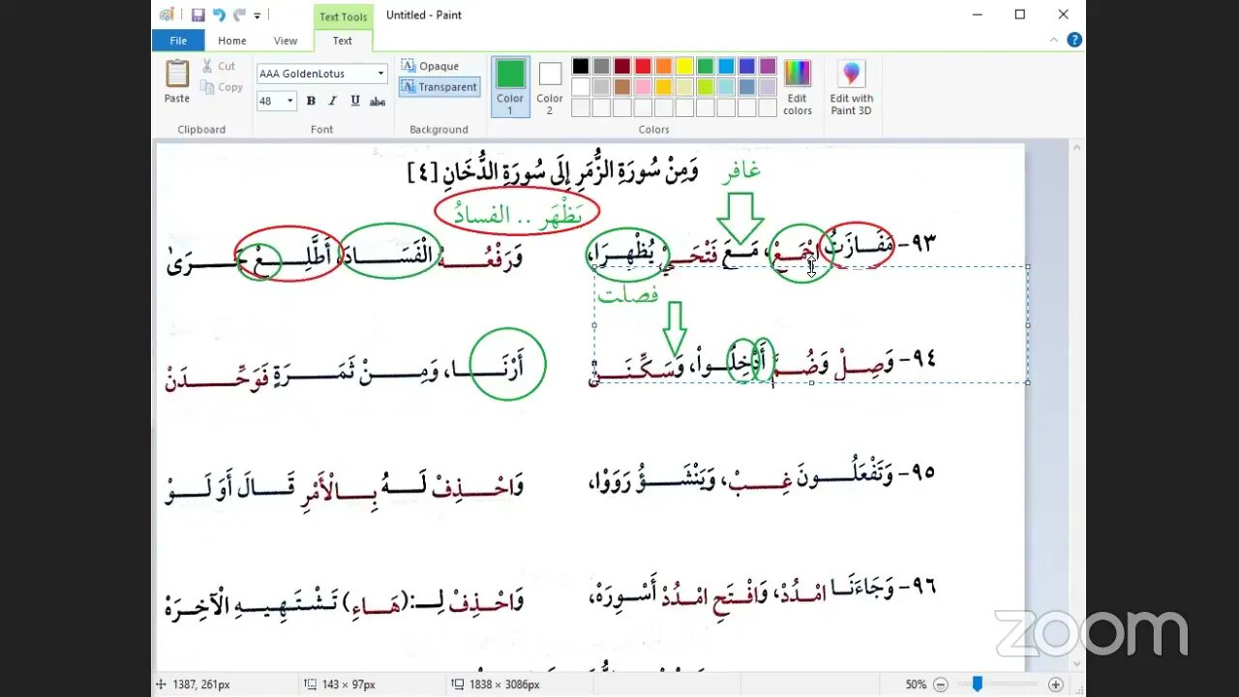Viewport: 1239px width, 697px height.
Task: Click verse number ٩٥ on canvas
Action: [x=923, y=472]
